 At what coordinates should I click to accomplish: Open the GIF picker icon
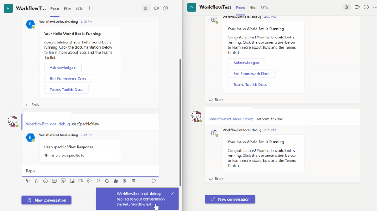[54, 181]
